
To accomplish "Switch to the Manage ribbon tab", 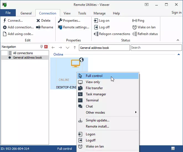I will click(x=99, y=13).
